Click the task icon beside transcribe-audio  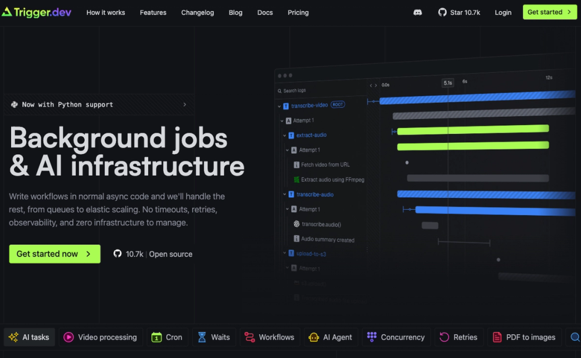291,194
